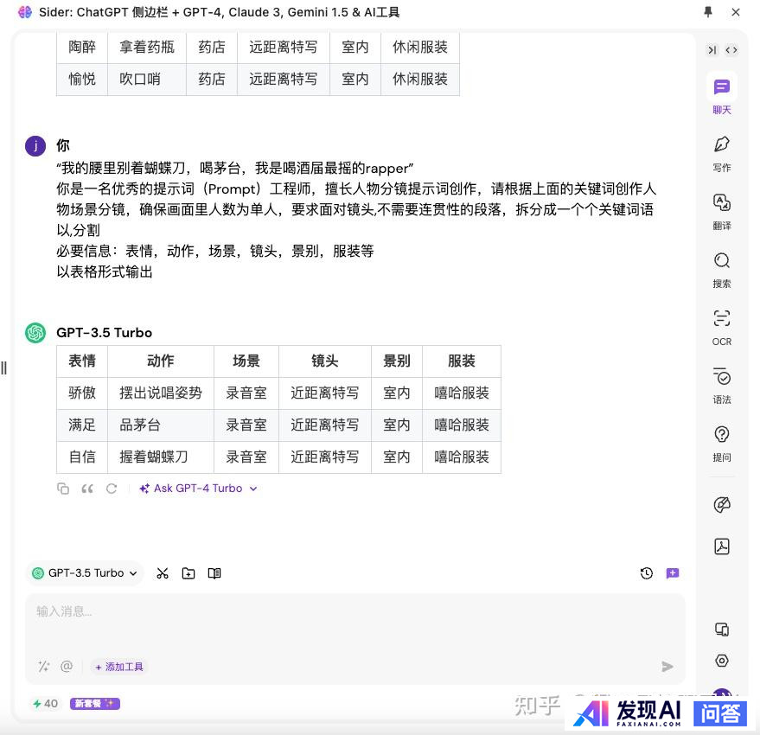
Task: Close the Sider panel
Action: [736, 12]
